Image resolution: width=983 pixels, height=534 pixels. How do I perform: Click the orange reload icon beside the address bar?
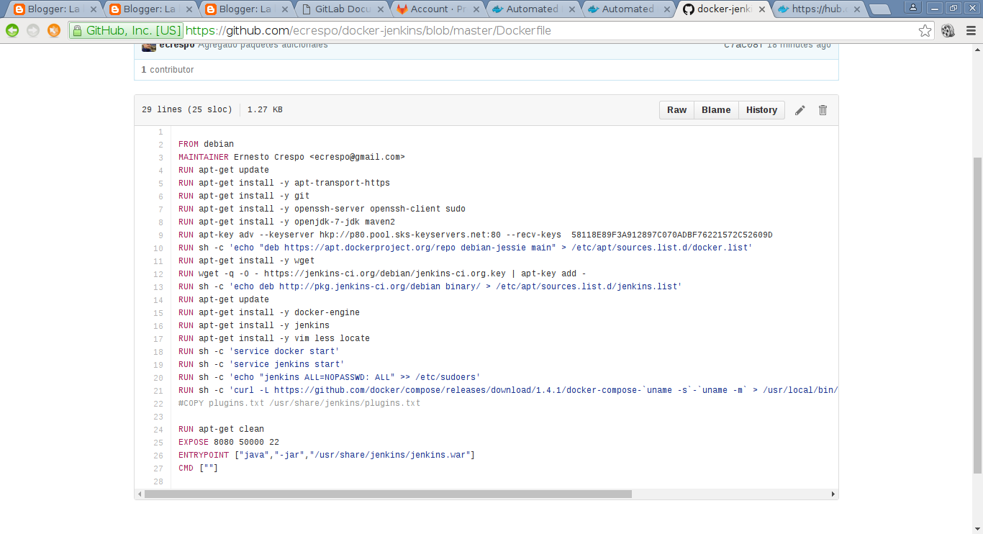pos(54,30)
